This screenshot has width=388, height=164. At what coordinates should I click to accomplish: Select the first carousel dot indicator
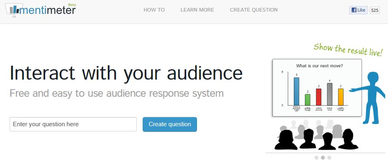click(x=316, y=158)
